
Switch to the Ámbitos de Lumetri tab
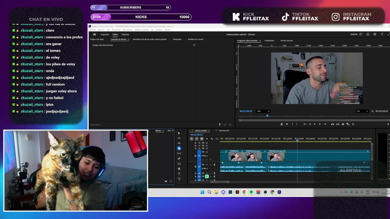pyautogui.click(x=196, y=39)
